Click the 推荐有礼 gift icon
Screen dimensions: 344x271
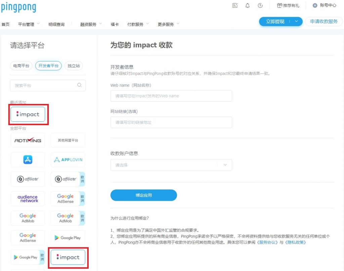(279, 5)
